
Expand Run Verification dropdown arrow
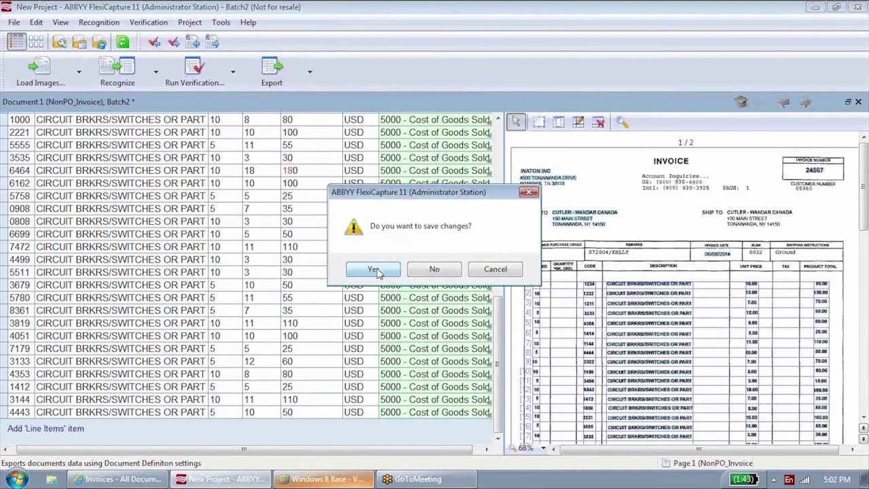(232, 72)
